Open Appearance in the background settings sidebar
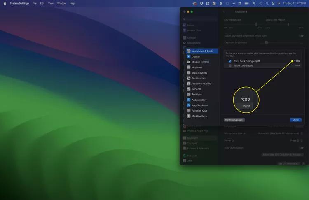The width and height of the screenshot is (309, 200). (194, 43)
